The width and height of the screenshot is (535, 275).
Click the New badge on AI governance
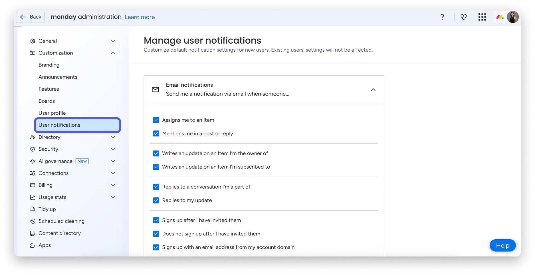click(x=82, y=161)
